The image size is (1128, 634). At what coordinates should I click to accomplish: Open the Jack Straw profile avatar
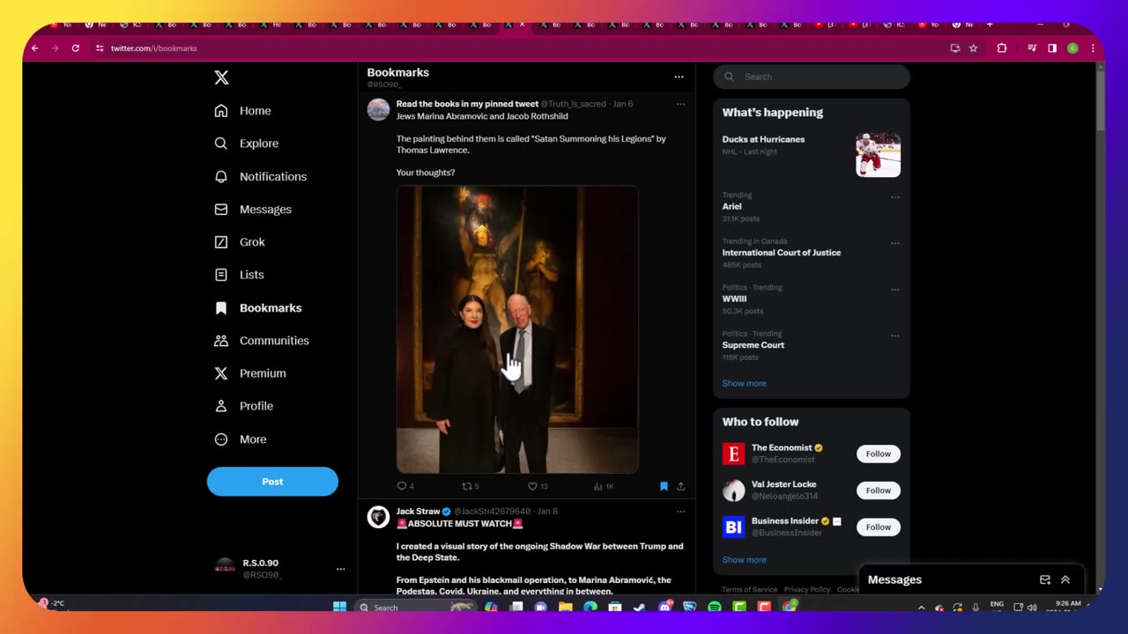click(378, 517)
